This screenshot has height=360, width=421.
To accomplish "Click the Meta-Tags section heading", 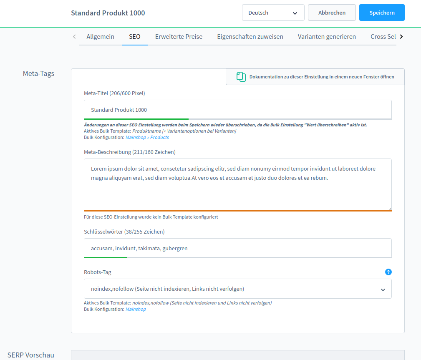I will pyautogui.click(x=38, y=73).
